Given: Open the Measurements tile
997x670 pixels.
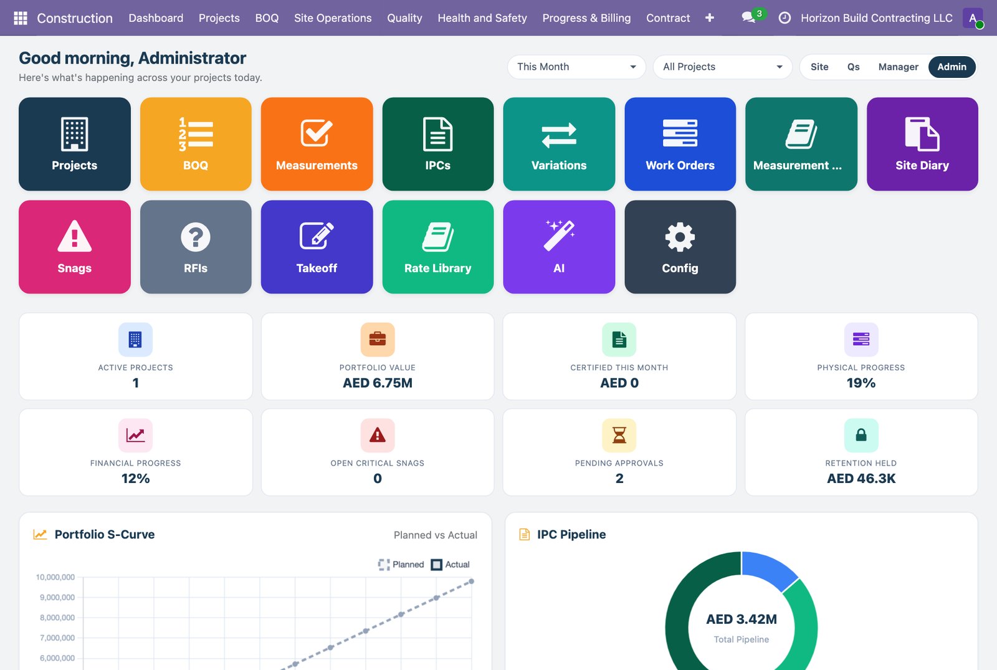Looking at the screenshot, I should pos(317,144).
